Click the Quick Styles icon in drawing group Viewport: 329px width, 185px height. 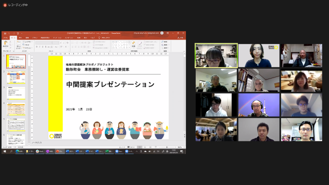(140, 44)
